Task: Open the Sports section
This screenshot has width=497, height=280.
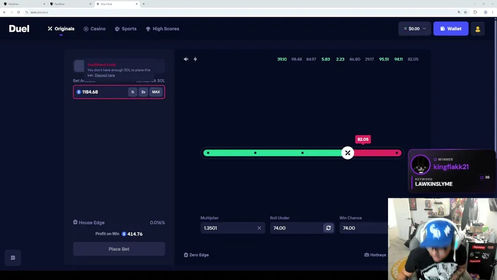Action: [x=125, y=29]
